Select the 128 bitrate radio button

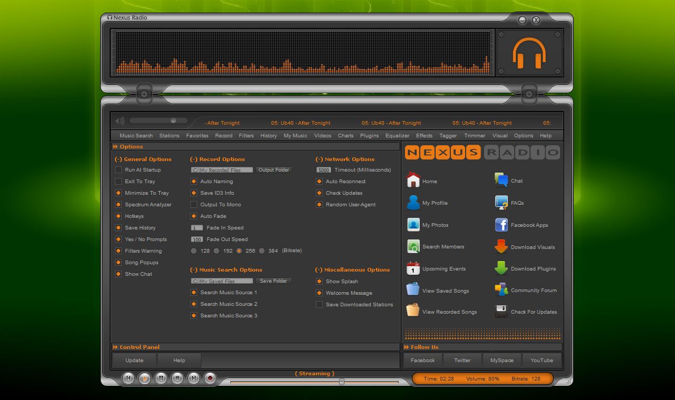tap(194, 251)
